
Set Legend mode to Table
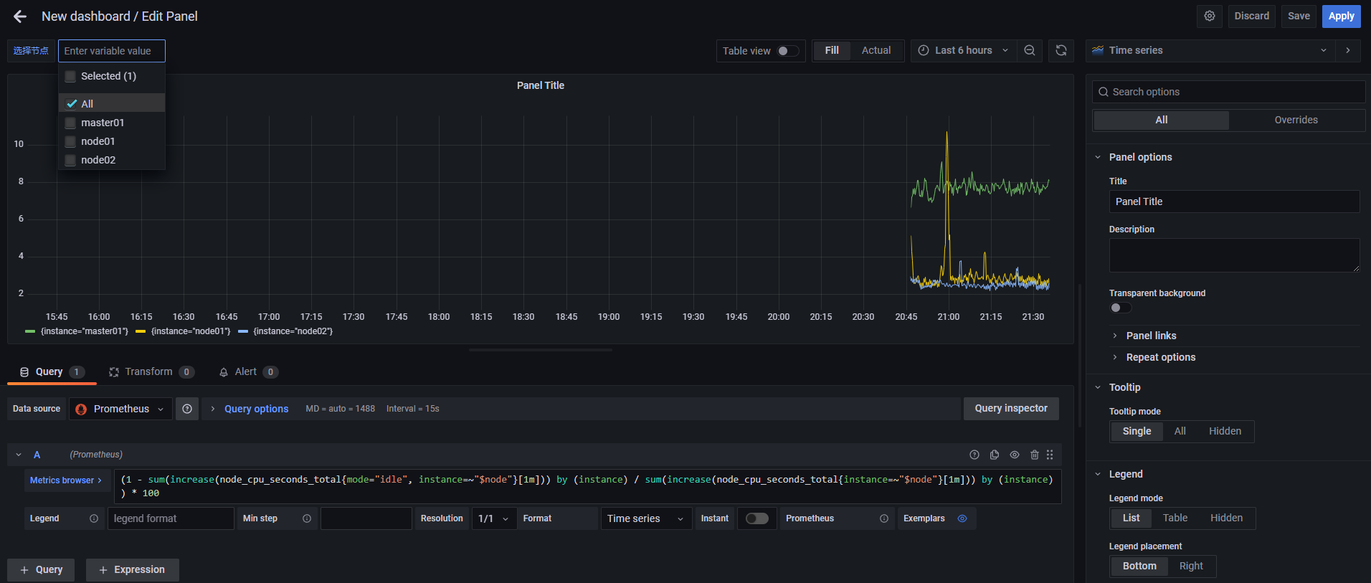point(1175,518)
